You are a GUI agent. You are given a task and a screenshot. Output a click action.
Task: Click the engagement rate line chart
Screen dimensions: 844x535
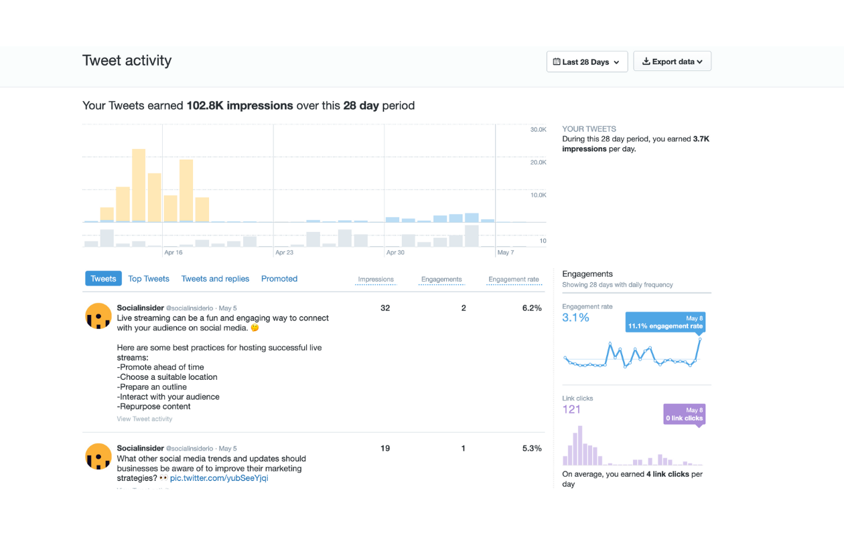click(632, 354)
